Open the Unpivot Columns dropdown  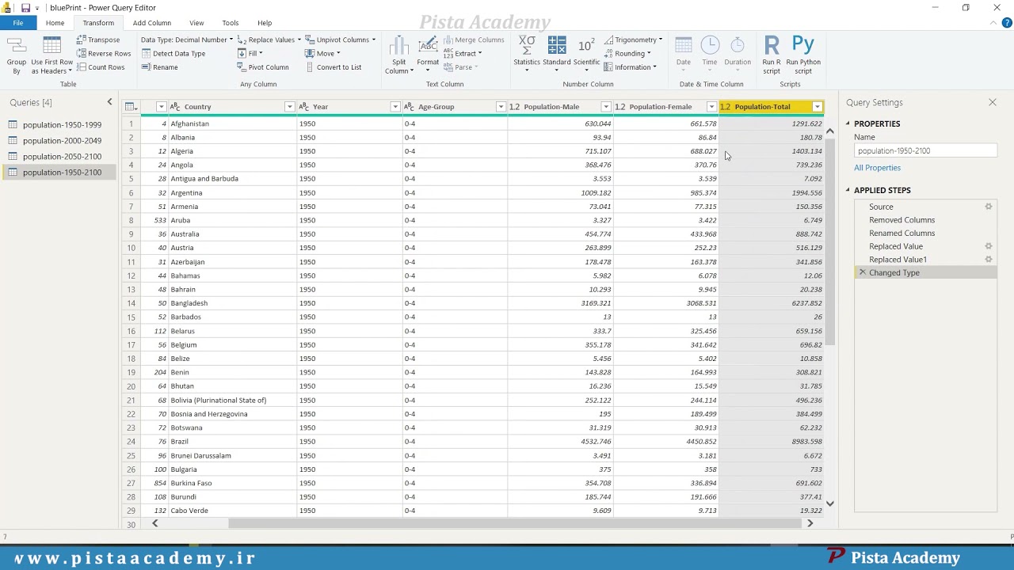point(341,40)
